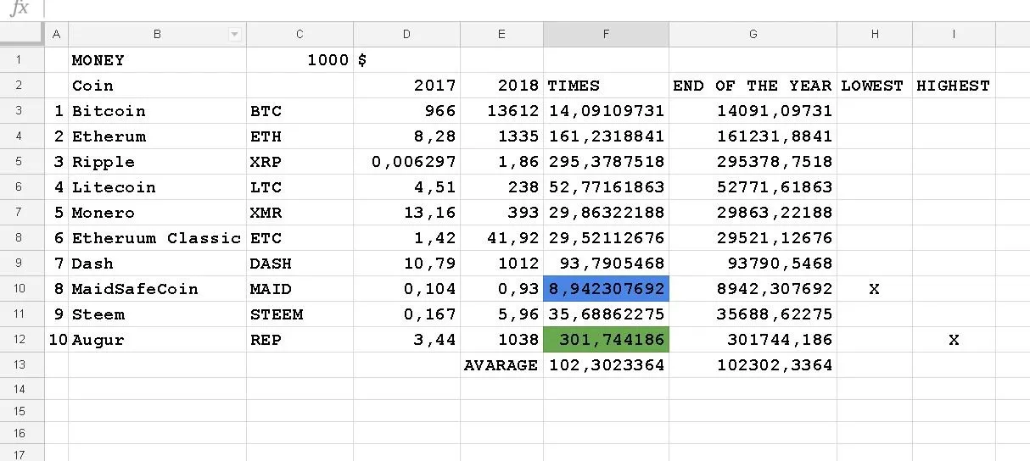Click the Augur cell
Screen dimensions: 1030x461
point(158,340)
